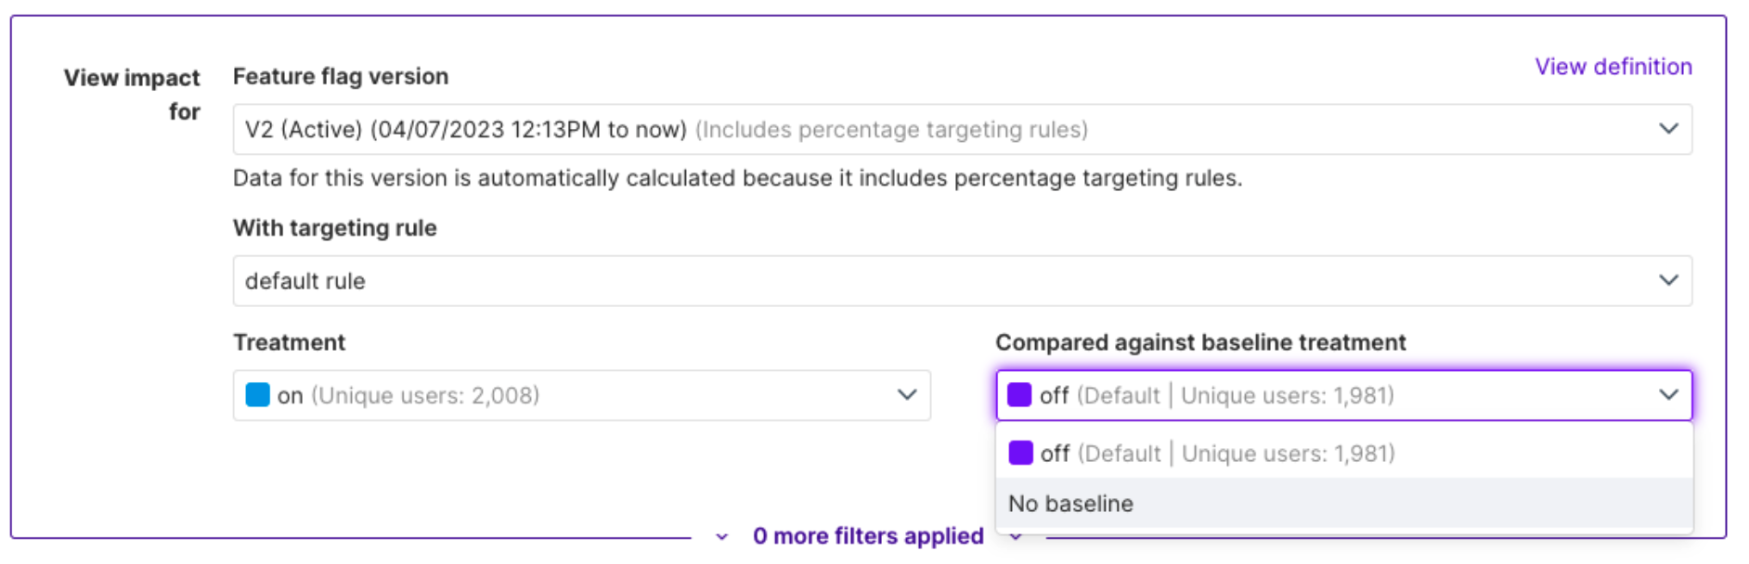Click the selected baseline treatment combo box text
The width and height of the screenshot is (1749, 564).
point(1216,395)
